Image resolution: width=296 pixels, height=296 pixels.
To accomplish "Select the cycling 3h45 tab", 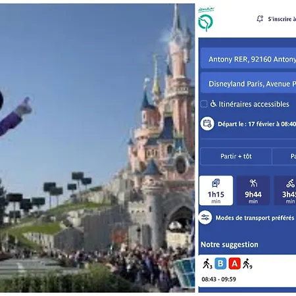I will [x=285, y=191].
